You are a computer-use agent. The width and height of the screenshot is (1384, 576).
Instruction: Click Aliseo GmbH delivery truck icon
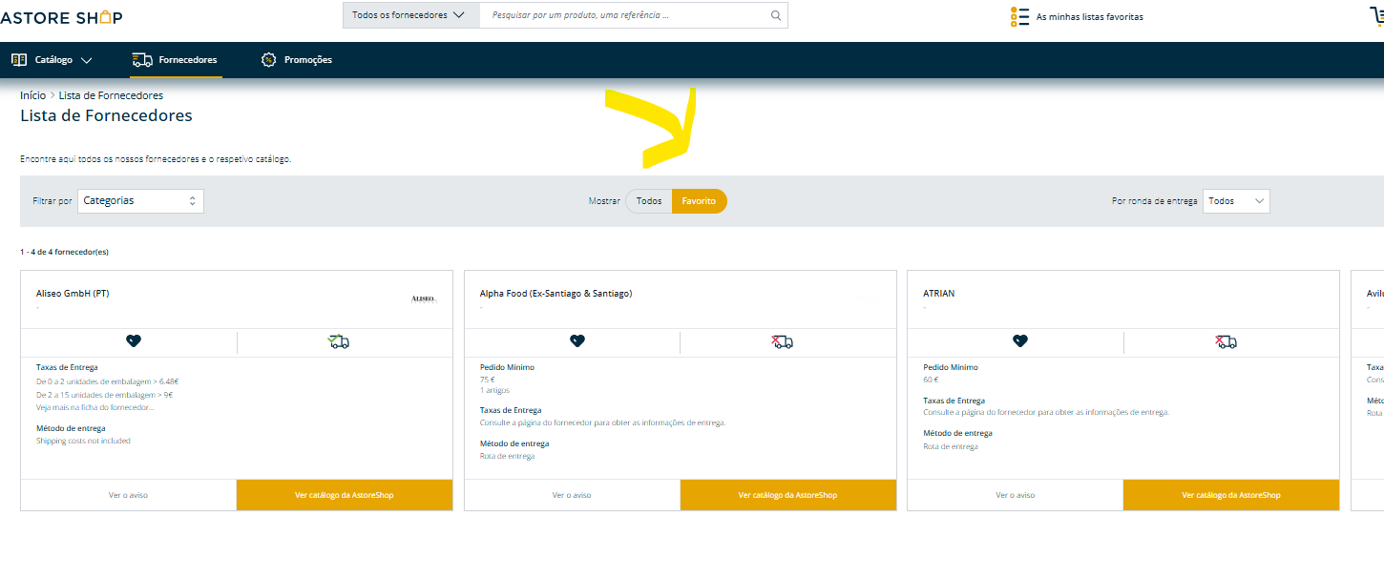[x=338, y=341]
